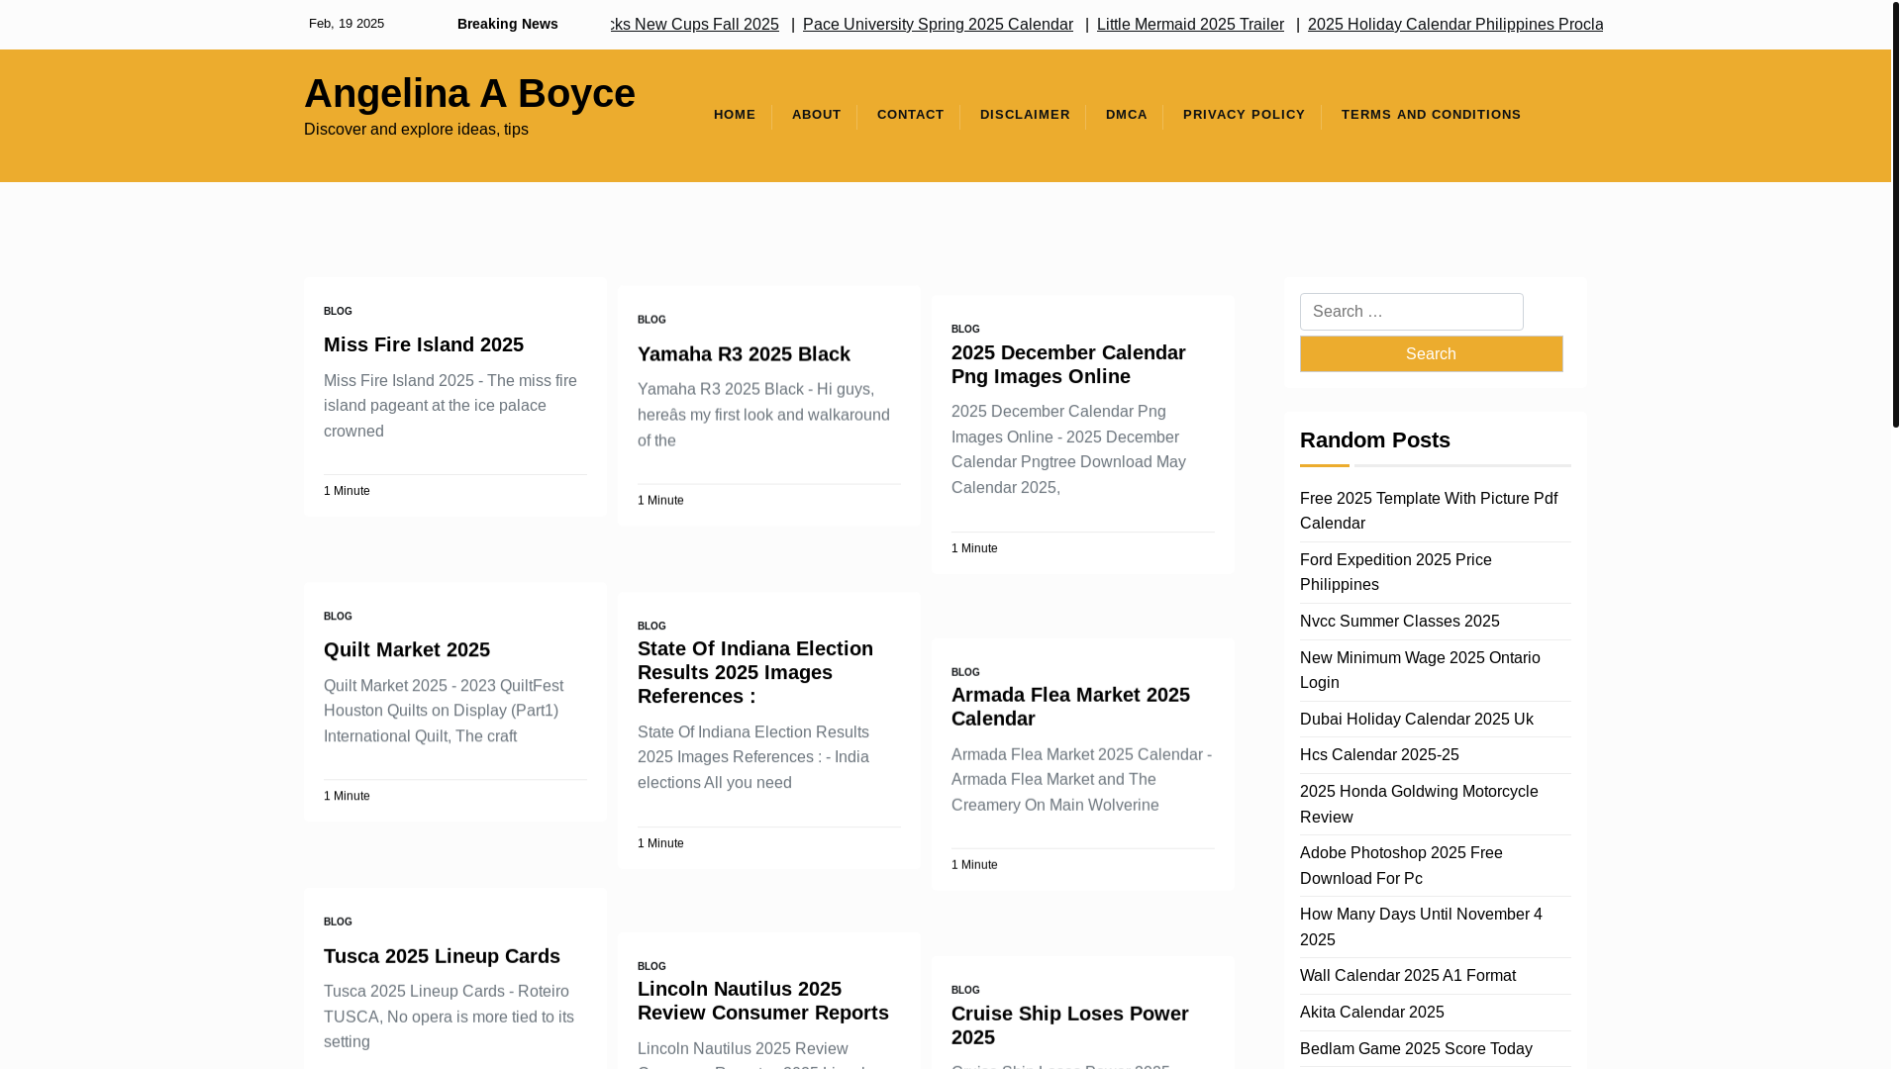Viewport: 1901px width, 1069px height.
Task: Open Nvcc Summer Classes 2025 link
Action: tap(1399, 622)
